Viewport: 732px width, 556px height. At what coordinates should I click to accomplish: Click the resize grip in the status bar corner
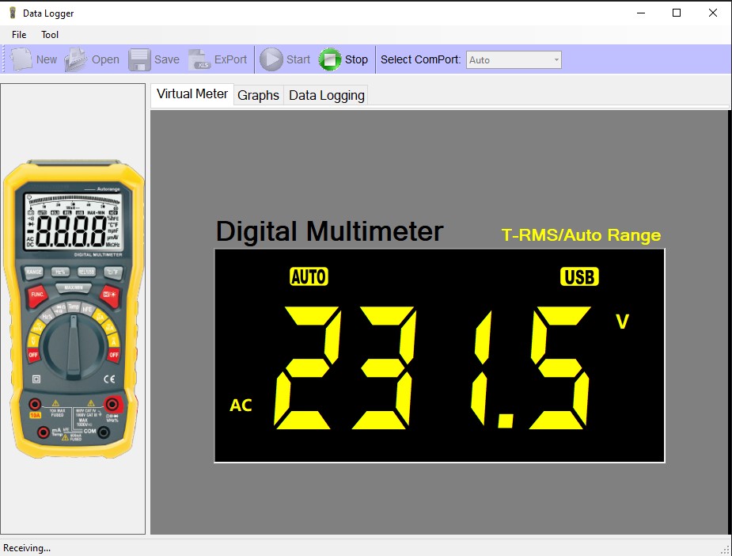[725, 549]
